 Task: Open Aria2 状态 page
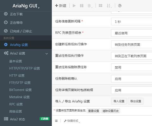17,119
